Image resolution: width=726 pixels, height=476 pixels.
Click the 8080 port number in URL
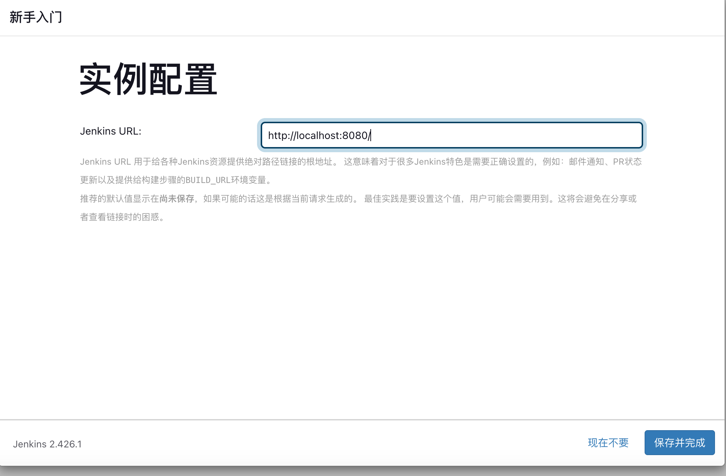click(355, 135)
